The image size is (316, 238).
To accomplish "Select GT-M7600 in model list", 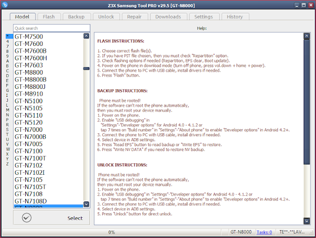I will [x=48, y=44].
